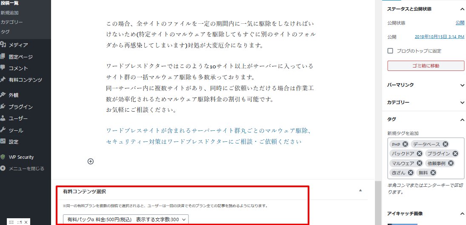The width and height of the screenshot is (466, 225).
Task: Click the add block plus icon
Action: tap(91, 161)
